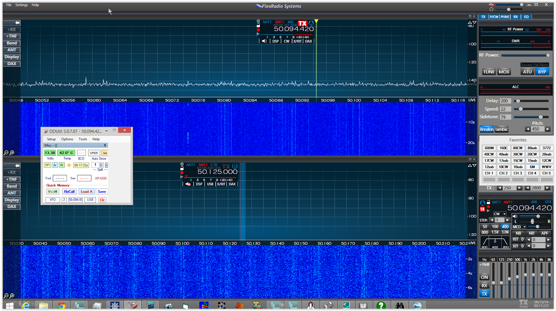Toggle XIT in slice panel

[x=515, y=246]
